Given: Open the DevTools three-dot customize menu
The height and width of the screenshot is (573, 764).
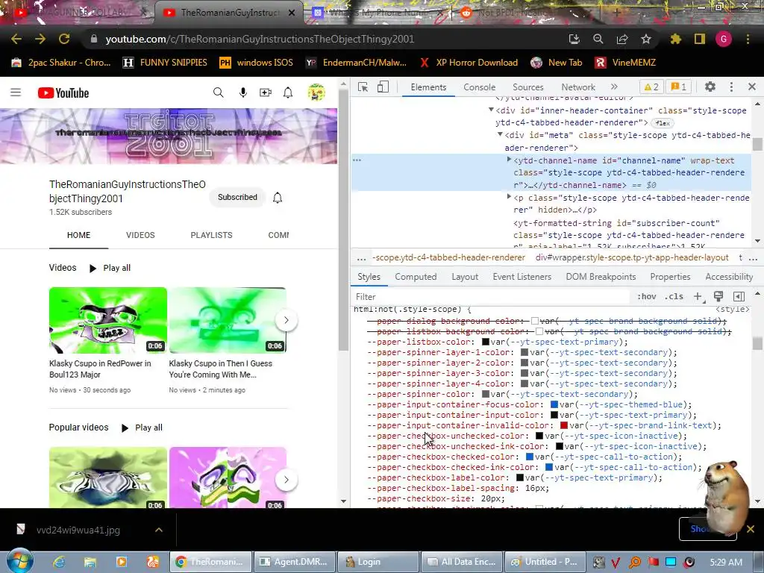Looking at the screenshot, I should [x=731, y=87].
